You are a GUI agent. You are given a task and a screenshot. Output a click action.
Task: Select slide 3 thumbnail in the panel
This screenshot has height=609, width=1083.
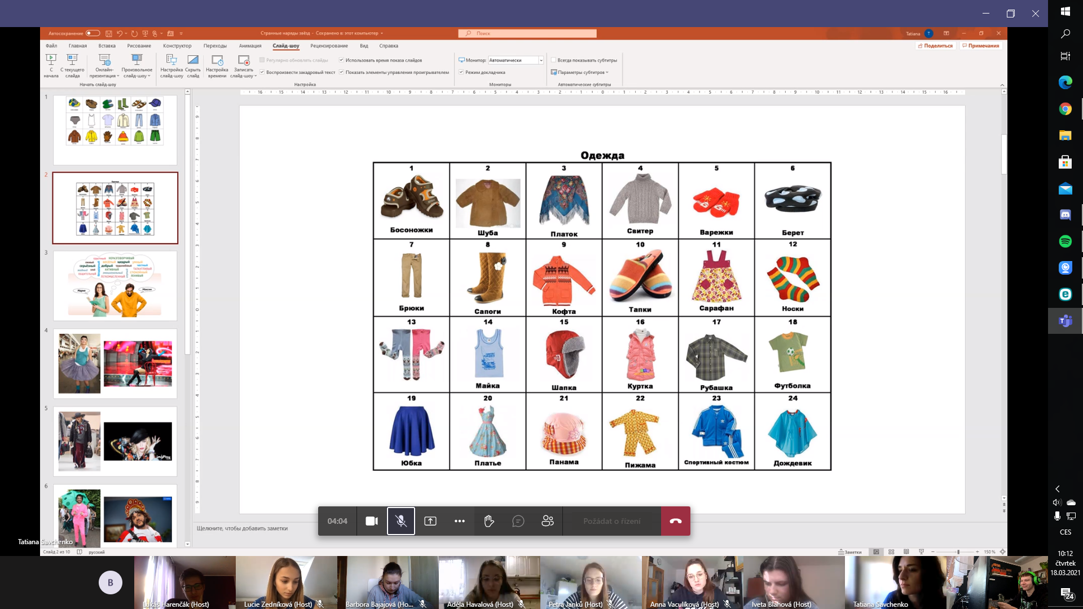[115, 286]
